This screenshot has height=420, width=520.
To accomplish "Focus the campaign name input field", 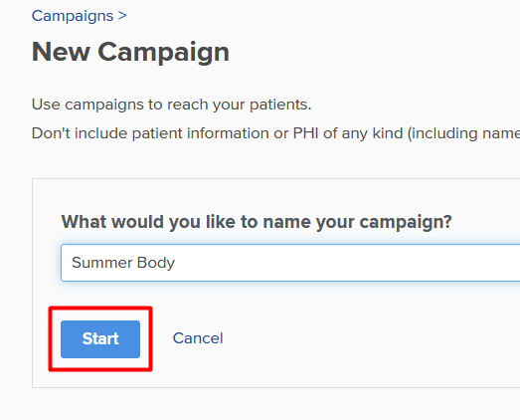I will [290, 263].
